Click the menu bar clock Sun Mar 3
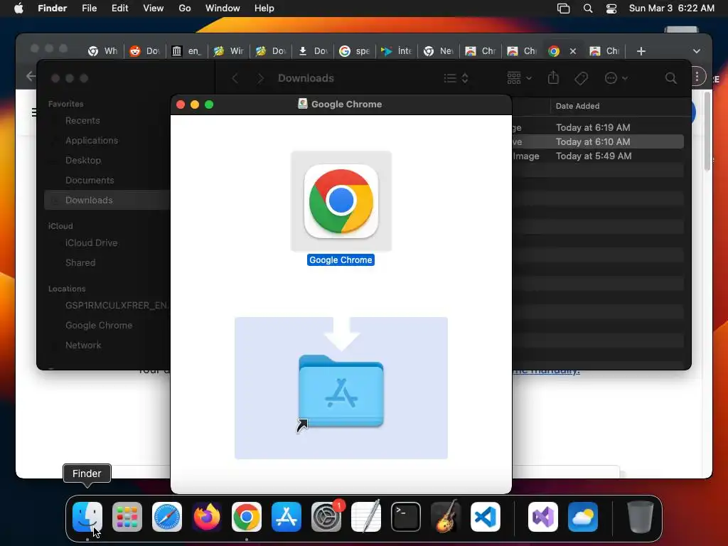The width and height of the screenshot is (728, 546). 671,9
